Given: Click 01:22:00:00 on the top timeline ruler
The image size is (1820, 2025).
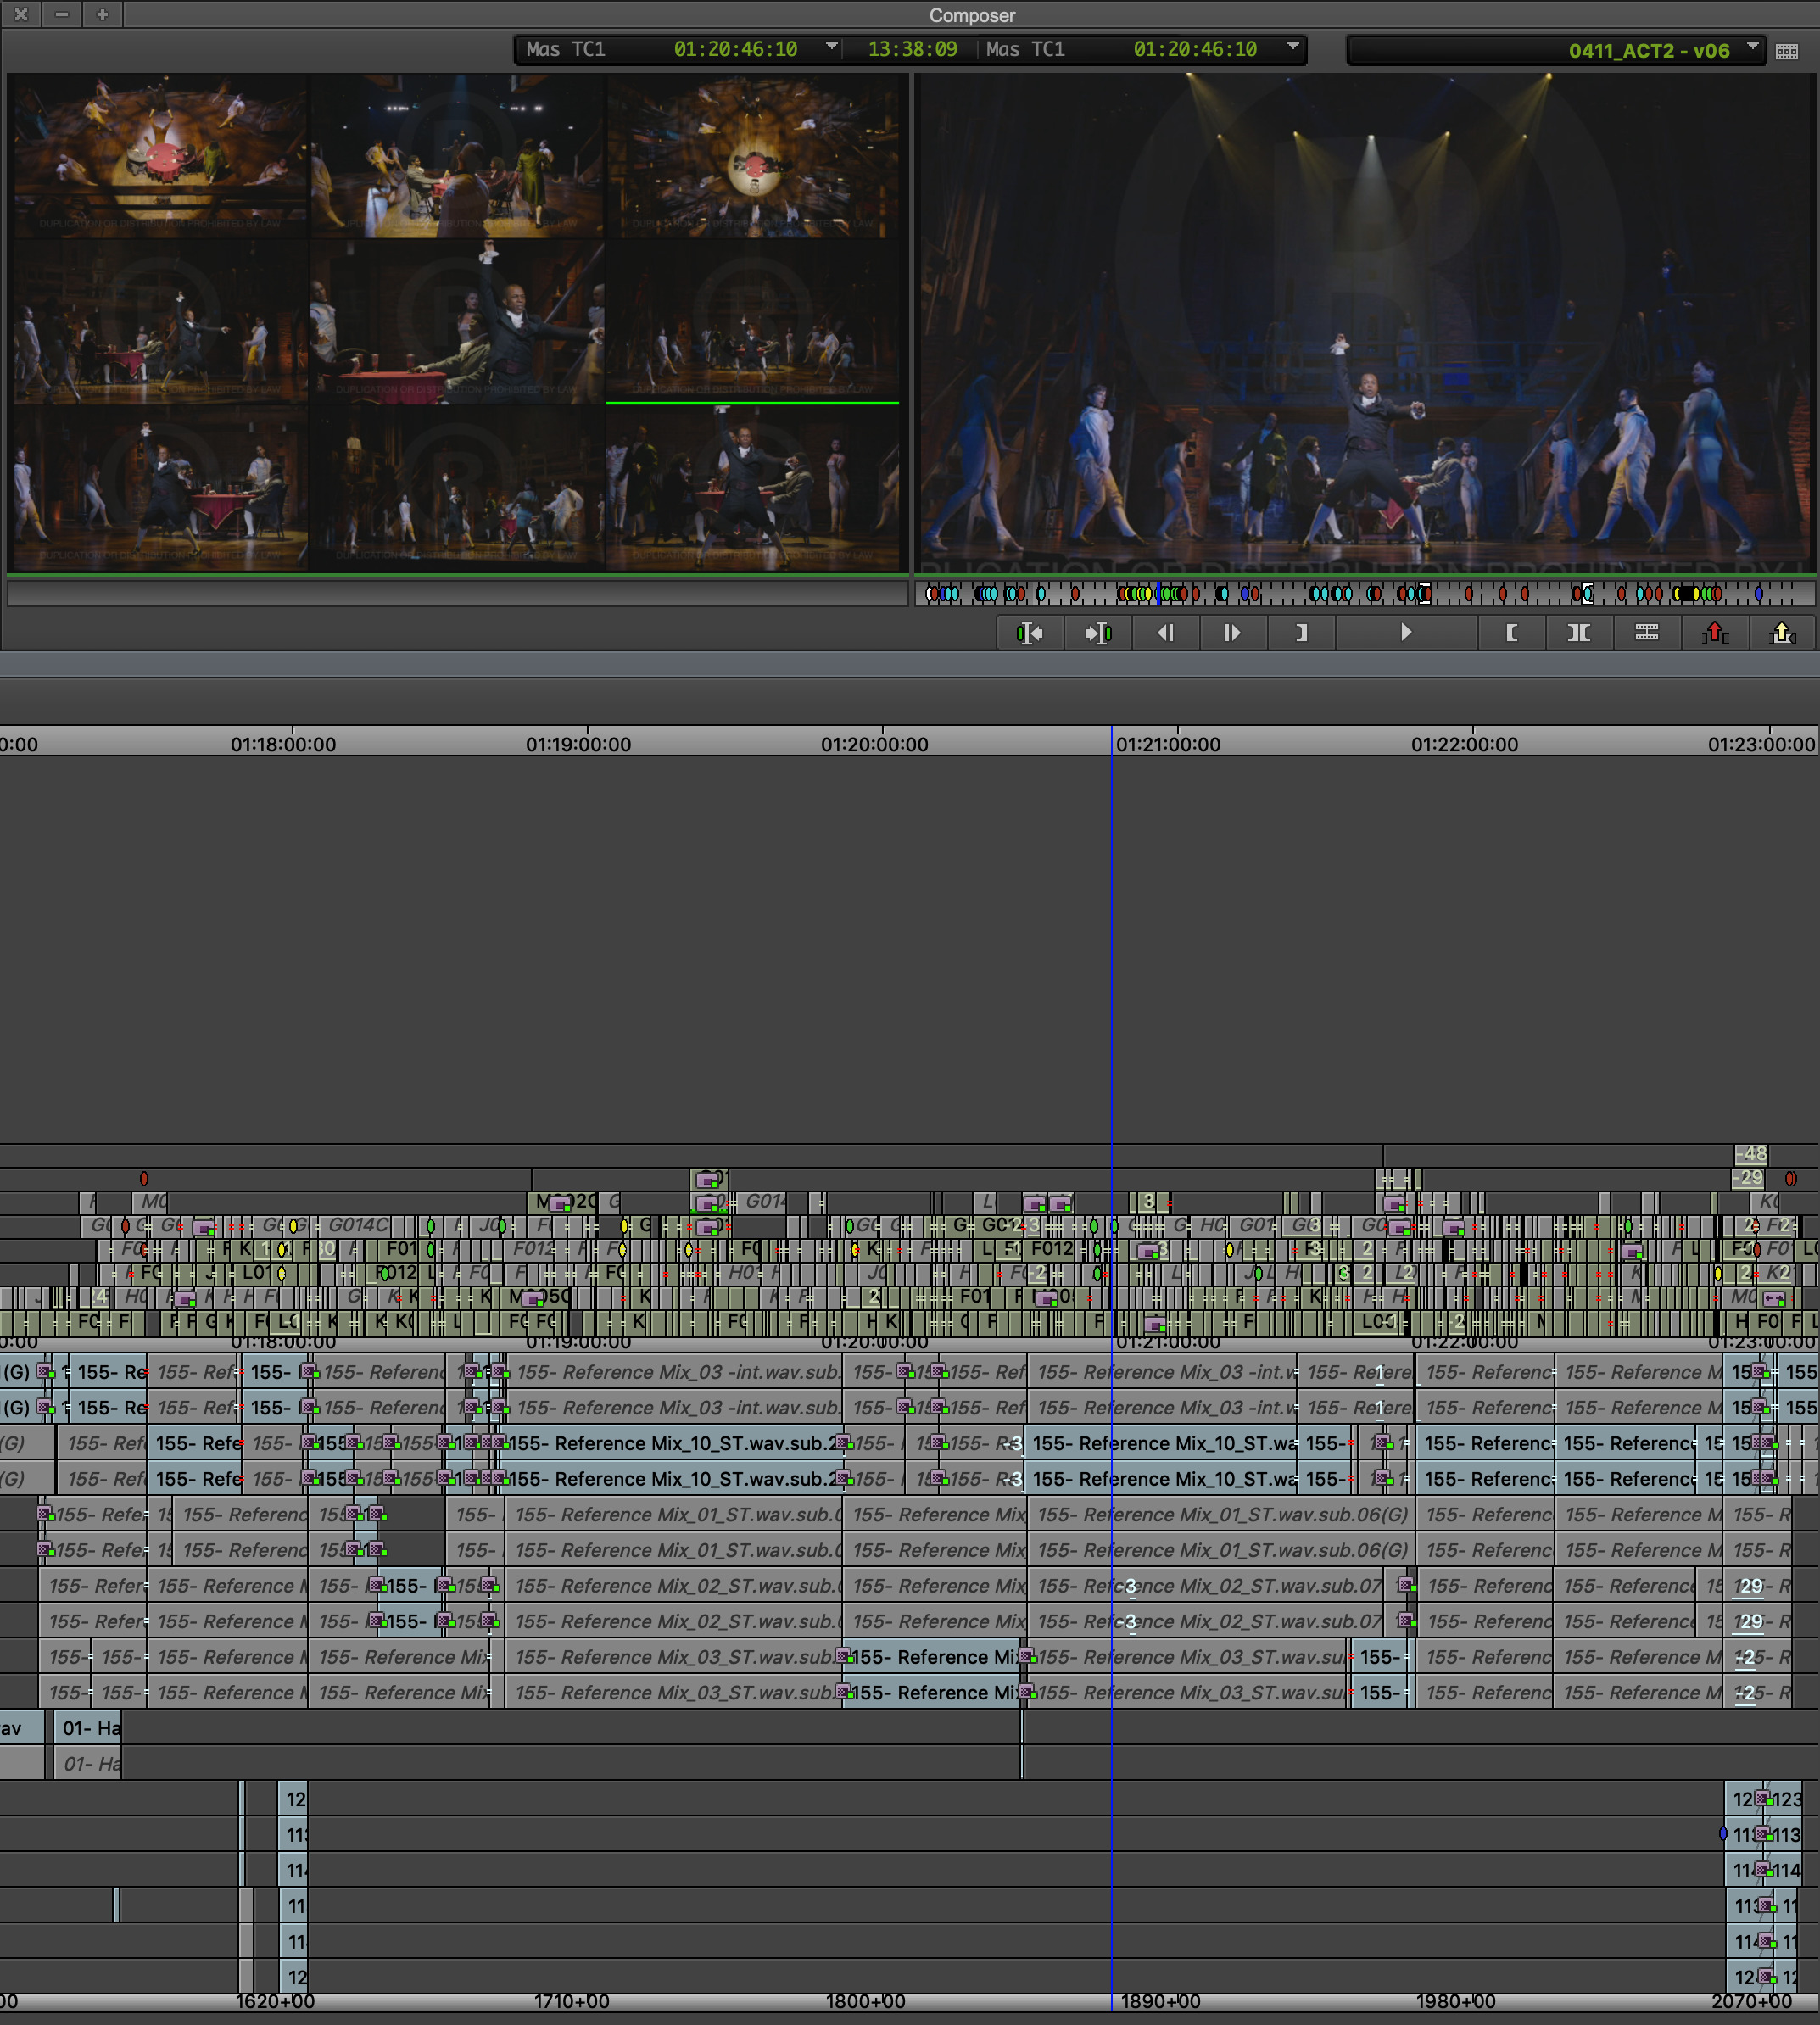Looking at the screenshot, I should [x=1464, y=744].
